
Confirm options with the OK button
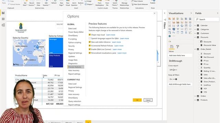click(137, 100)
